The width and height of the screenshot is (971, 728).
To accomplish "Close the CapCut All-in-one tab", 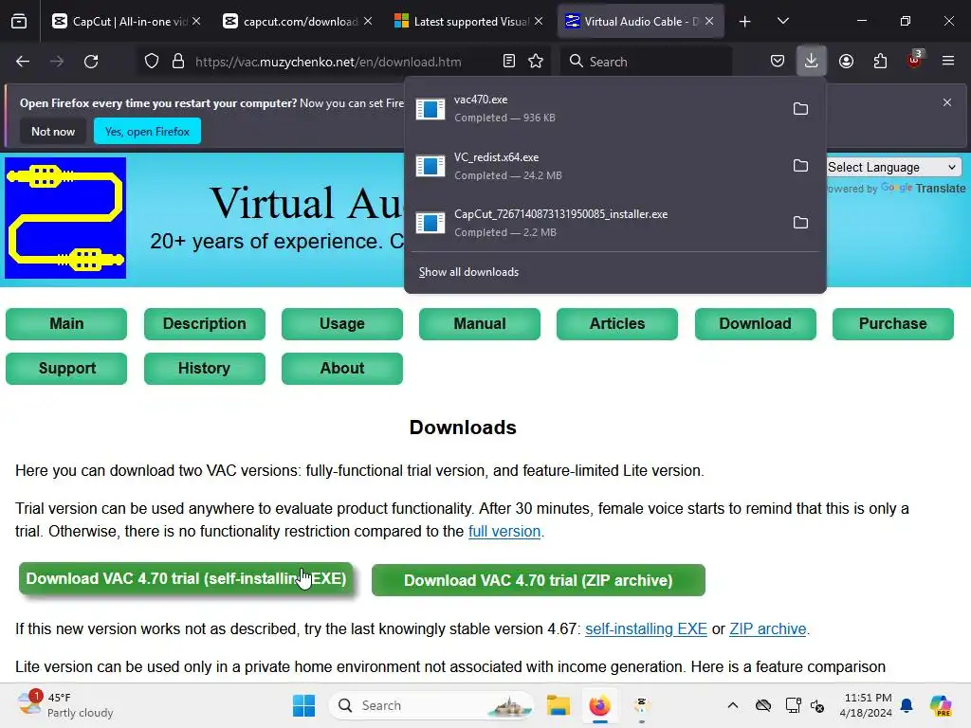I will [x=196, y=21].
